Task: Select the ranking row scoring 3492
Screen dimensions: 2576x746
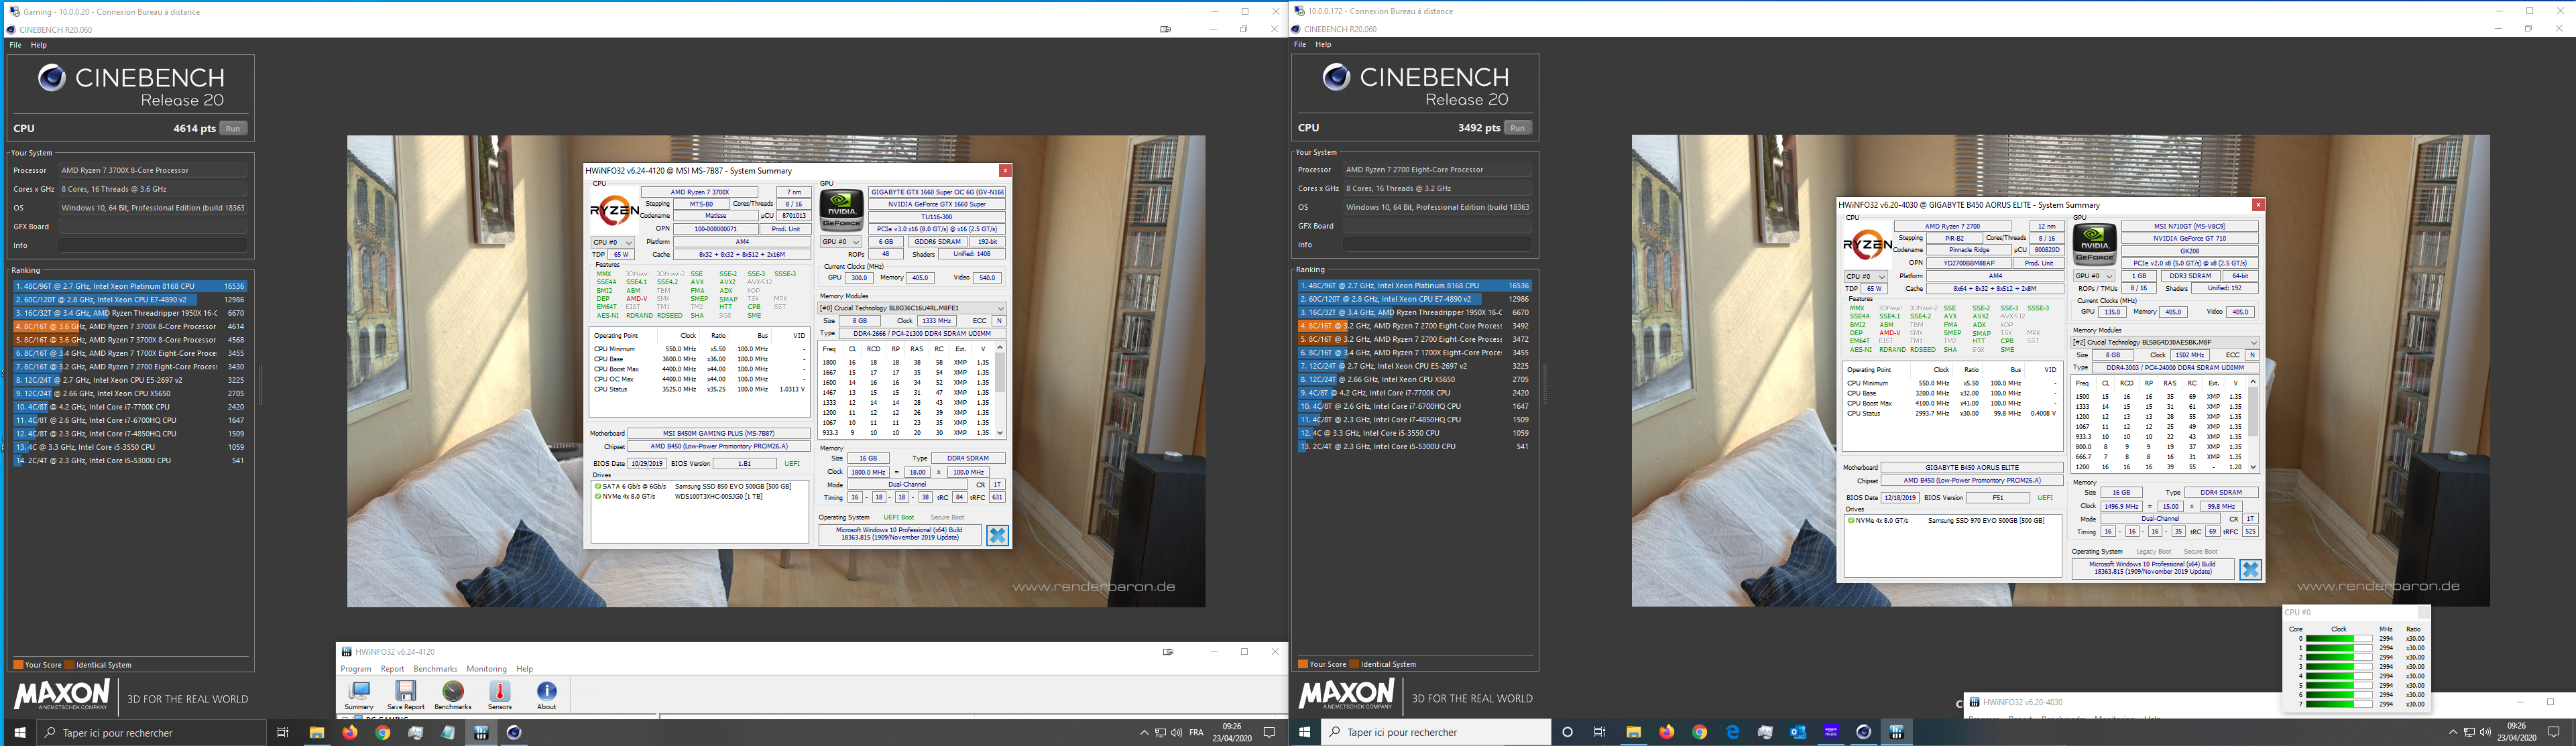Action: 1414,326
